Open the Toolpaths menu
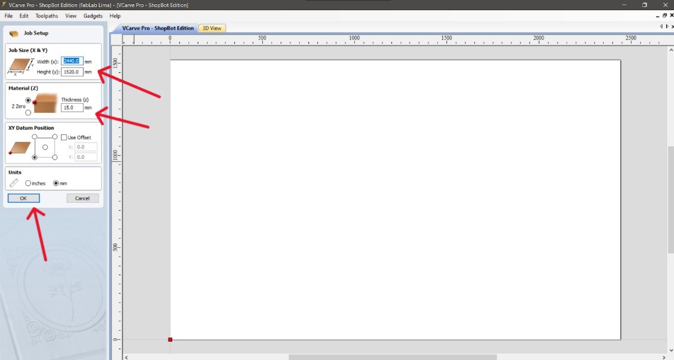 click(x=47, y=16)
